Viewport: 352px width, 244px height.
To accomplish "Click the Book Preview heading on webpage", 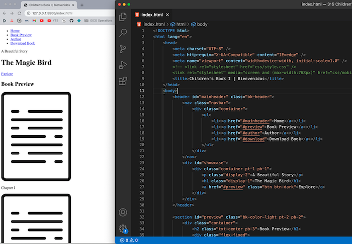I will click(x=18, y=84).
